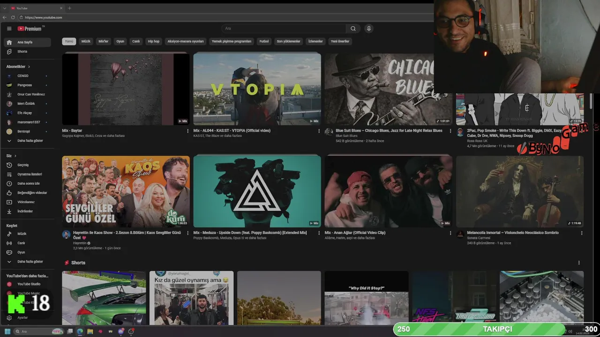This screenshot has width=600, height=337.
Task: Select the Mix'ler filter chip
Action: click(103, 41)
